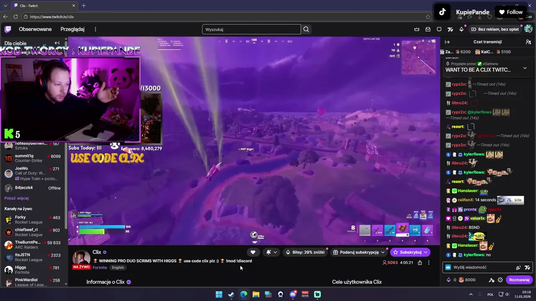Image resolution: width=536 pixels, height=301 pixels.
Task: Open the Fortnite category link
Action: 100,268
